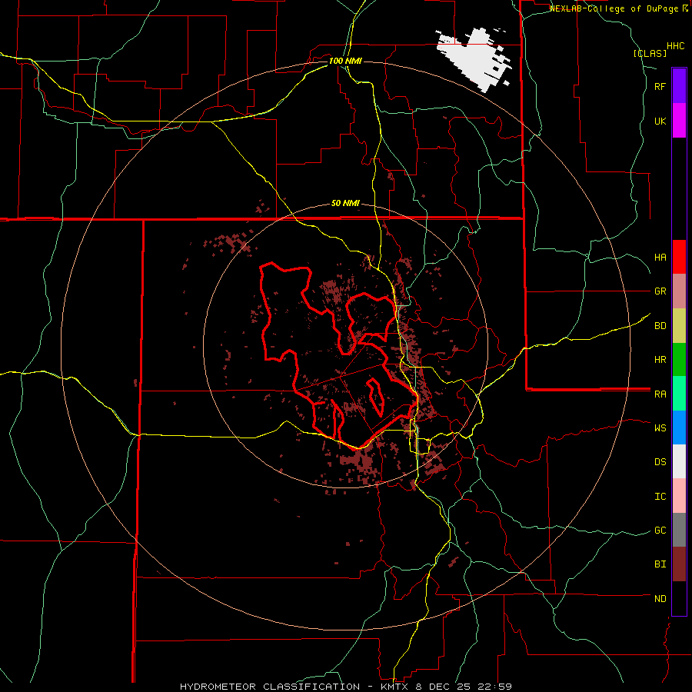Click the GC legend label
The image size is (692, 692).
[x=660, y=531]
